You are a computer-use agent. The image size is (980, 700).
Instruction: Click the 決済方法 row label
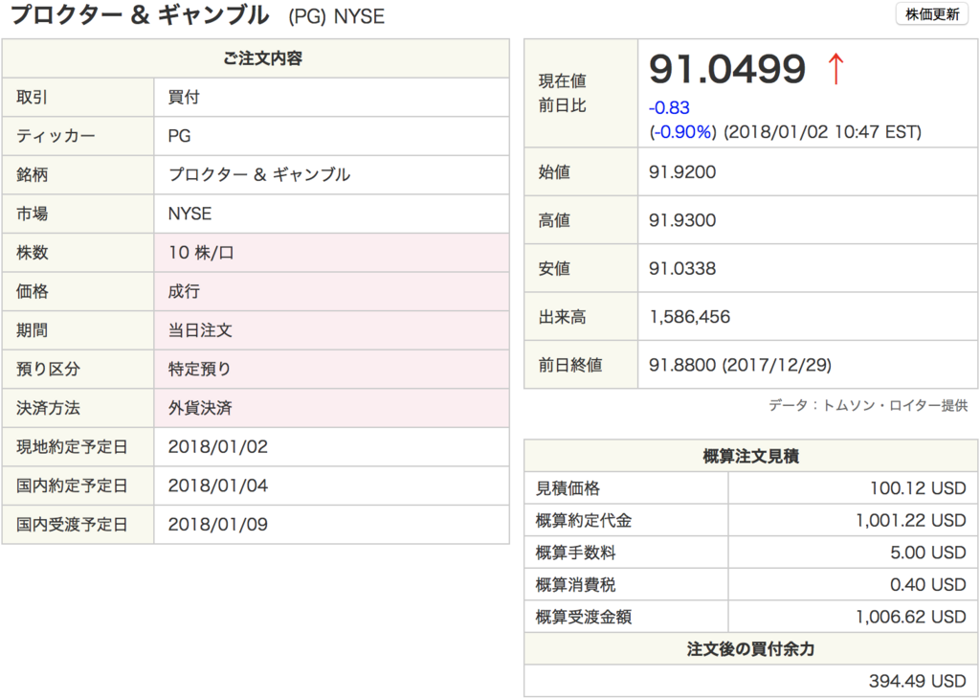[x=48, y=408]
